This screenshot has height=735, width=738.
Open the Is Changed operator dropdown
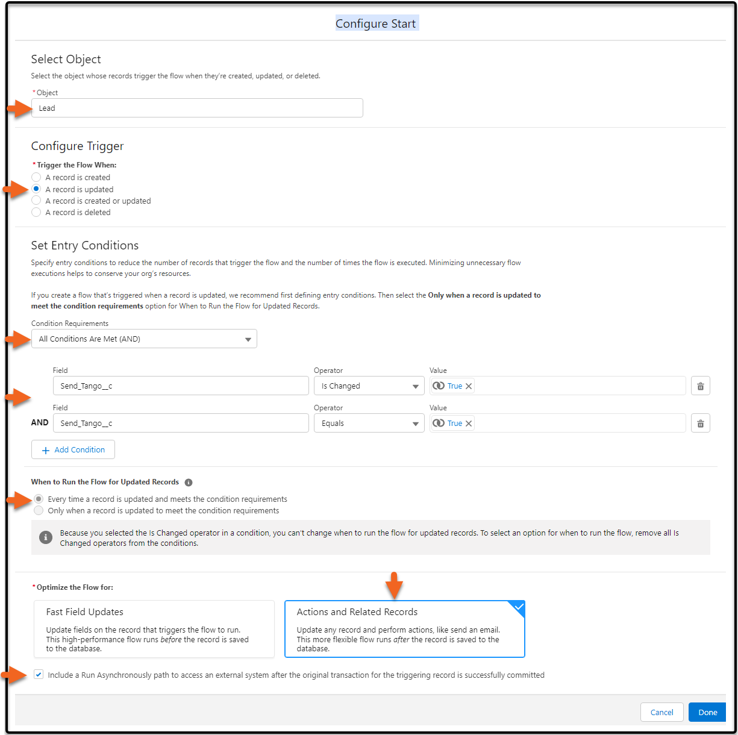click(x=415, y=386)
